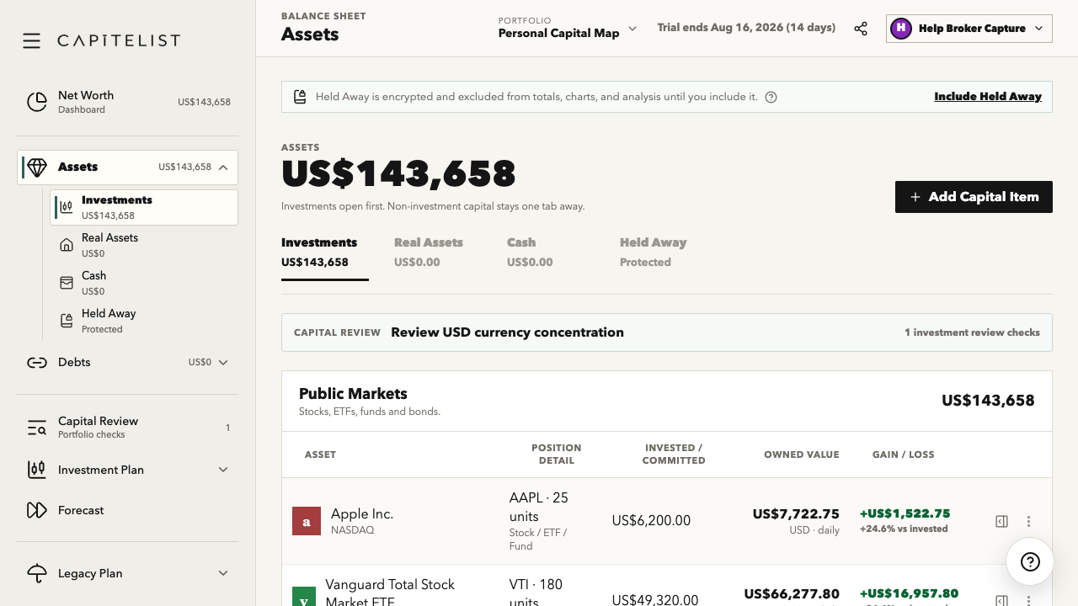The image size is (1078, 606).
Task: Open three-dot menu for Vanguard Total Stock row
Action: (x=1028, y=600)
